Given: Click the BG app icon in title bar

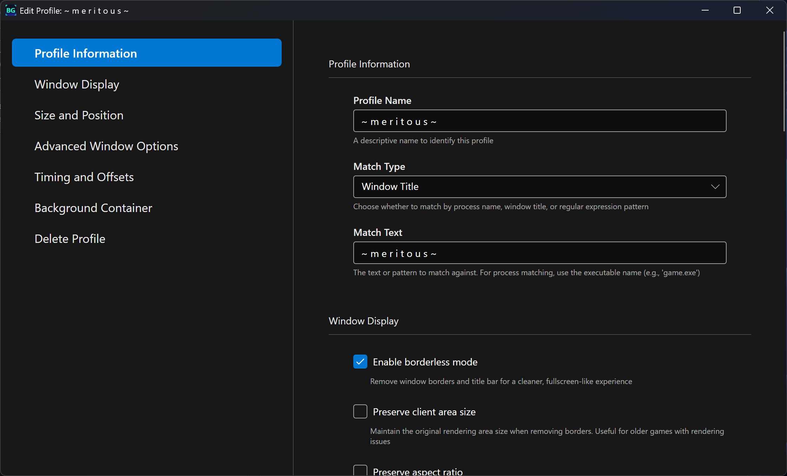Looking at the screenshot, I should coord(11,11).
